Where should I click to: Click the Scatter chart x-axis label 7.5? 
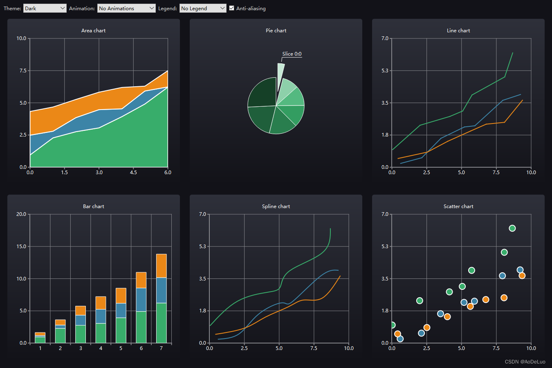pos(496,348)
